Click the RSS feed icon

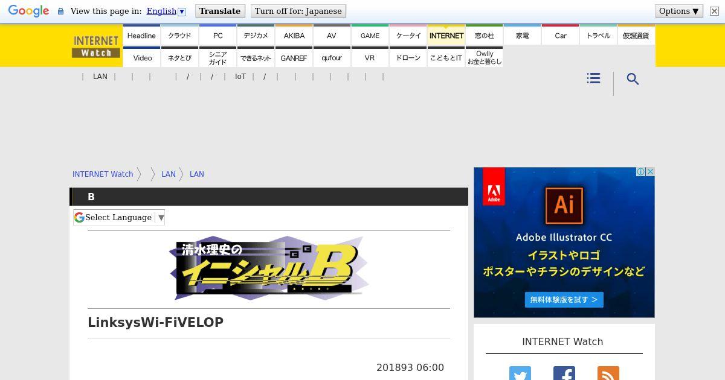(608, 373)
